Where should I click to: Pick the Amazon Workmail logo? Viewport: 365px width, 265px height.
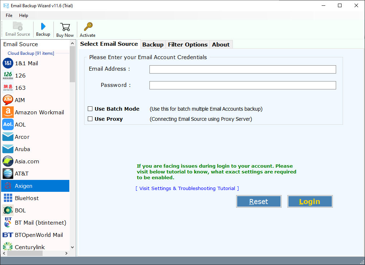[8, 112]
